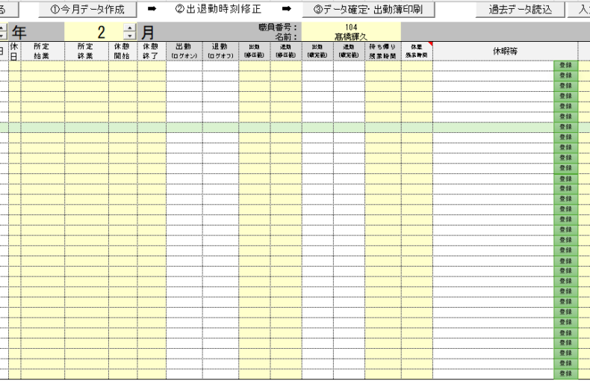
Task: Click the 休憩残業時間 header with red comment marker
Action: 417,51
